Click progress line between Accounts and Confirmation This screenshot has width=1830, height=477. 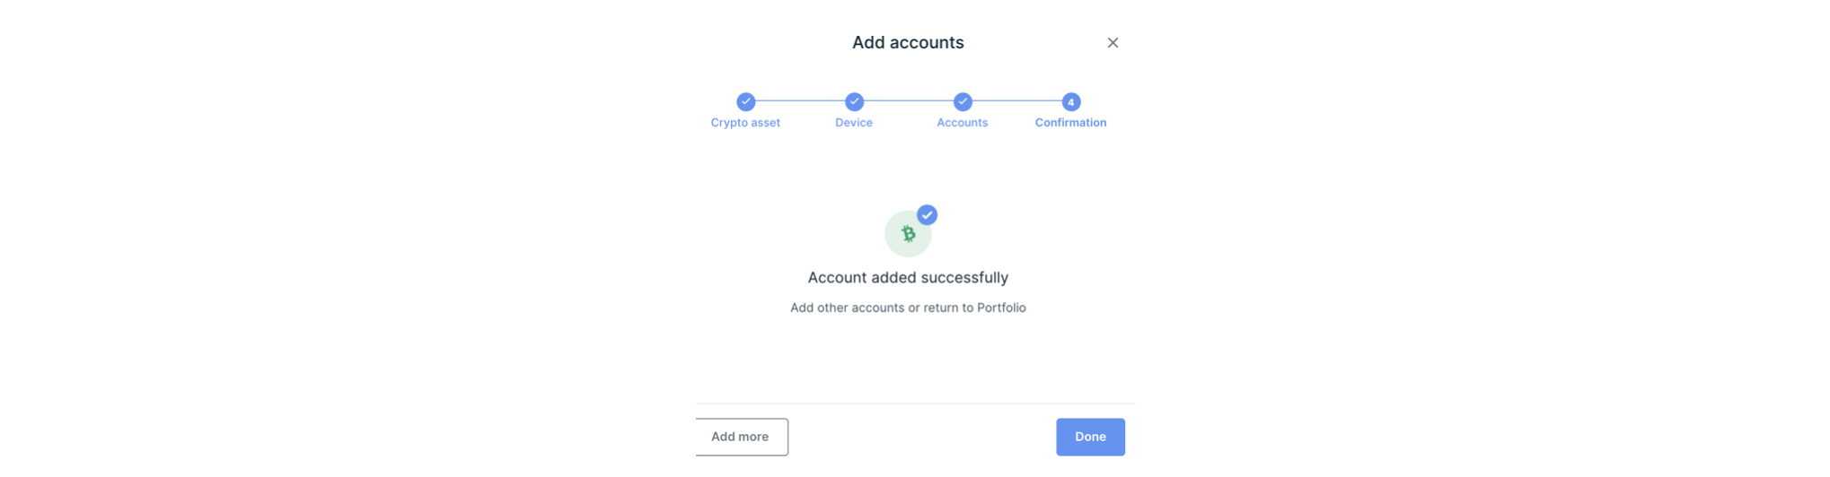(1016, 100)
